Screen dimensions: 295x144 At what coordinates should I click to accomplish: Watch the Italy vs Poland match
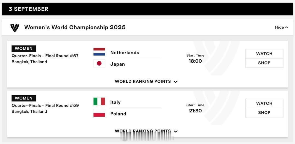click(x=264, y=103)
